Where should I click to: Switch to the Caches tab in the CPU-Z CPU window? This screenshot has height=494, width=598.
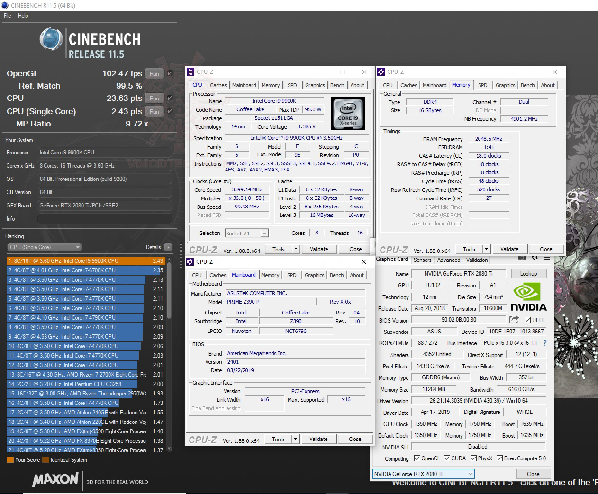click(218, 85)
